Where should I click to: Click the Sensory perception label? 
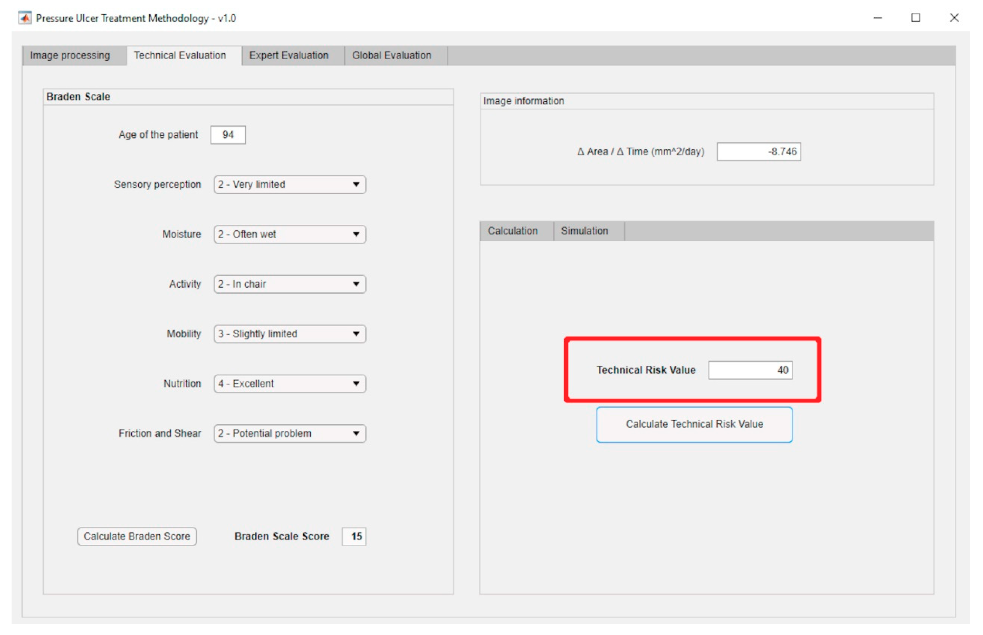coord(157,185)
